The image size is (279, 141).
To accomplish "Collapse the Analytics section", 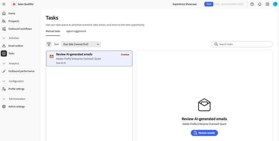I will [x=4, y=64].
